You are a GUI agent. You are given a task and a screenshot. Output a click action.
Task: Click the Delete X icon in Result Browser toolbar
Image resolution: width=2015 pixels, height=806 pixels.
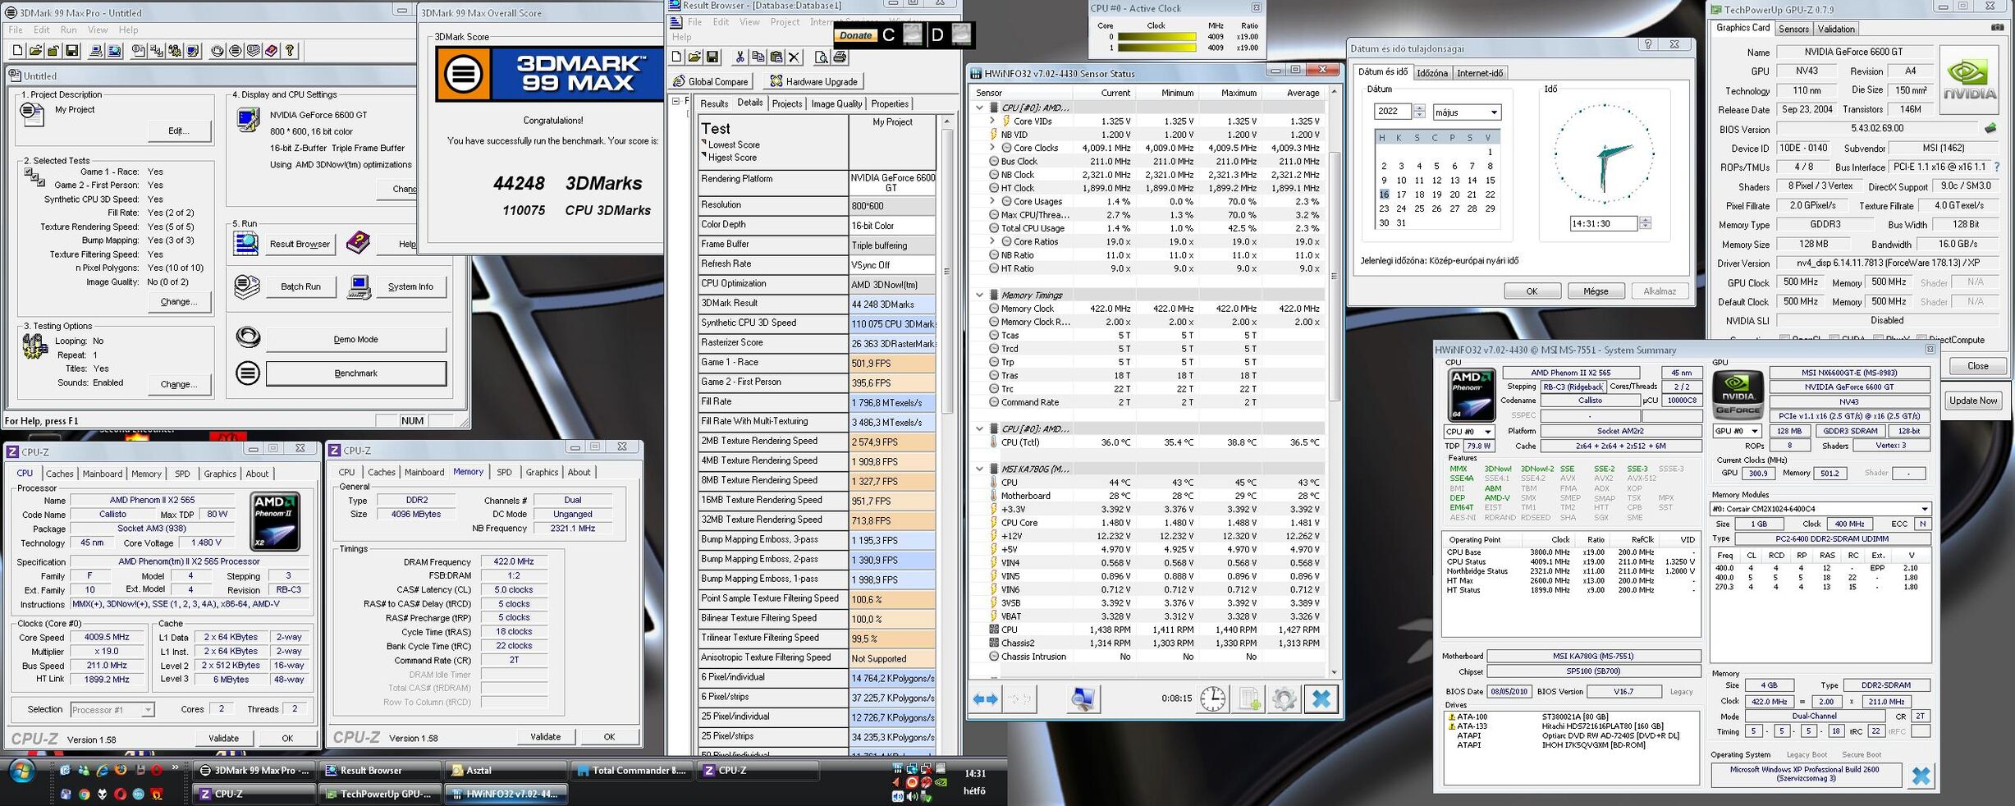click(794, 57)
